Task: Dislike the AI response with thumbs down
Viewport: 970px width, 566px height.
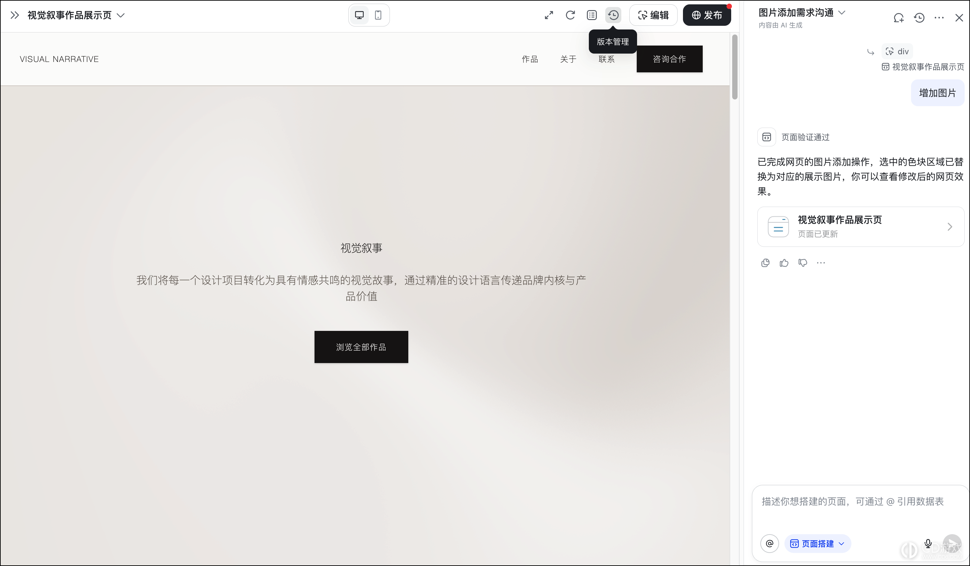Action: [x=803, y=263]
